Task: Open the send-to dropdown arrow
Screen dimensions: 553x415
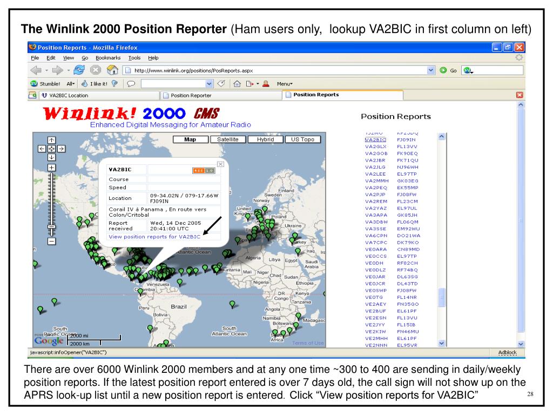Action: pos(258,84)
